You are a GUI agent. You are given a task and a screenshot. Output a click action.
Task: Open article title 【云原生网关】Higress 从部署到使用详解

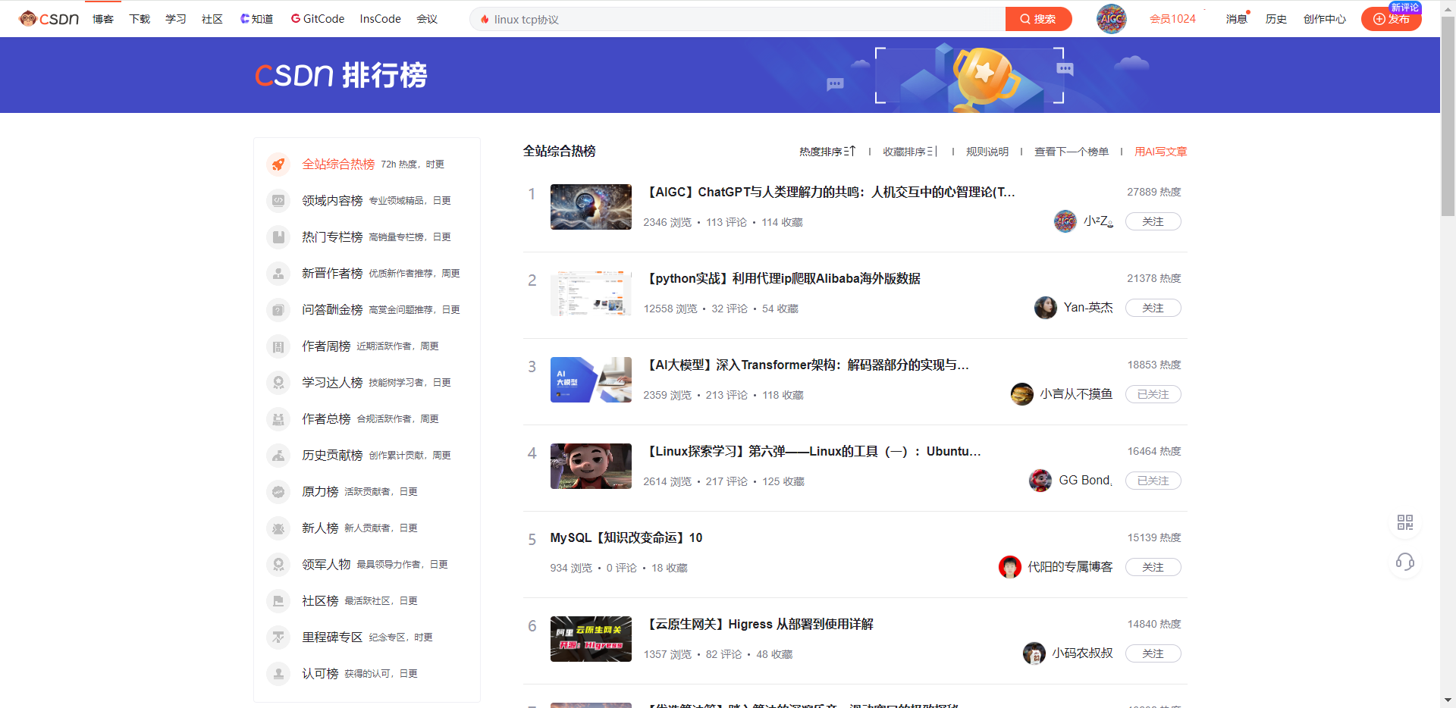pos(759,624)
